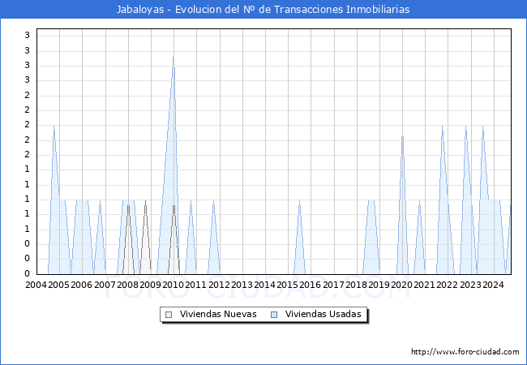Click the 2016 x-axis label

[311, 285]
